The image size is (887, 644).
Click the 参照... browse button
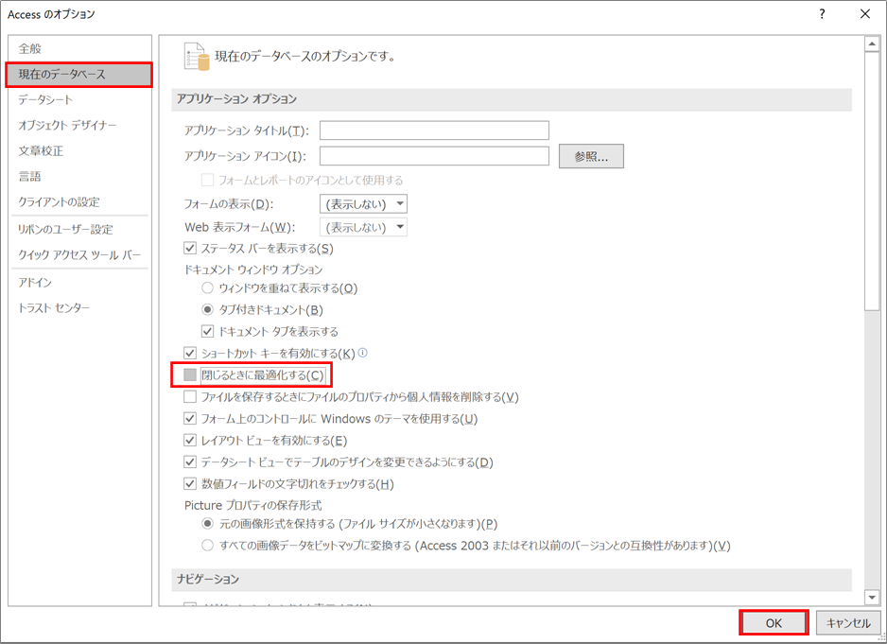click(x=591, y=156)
